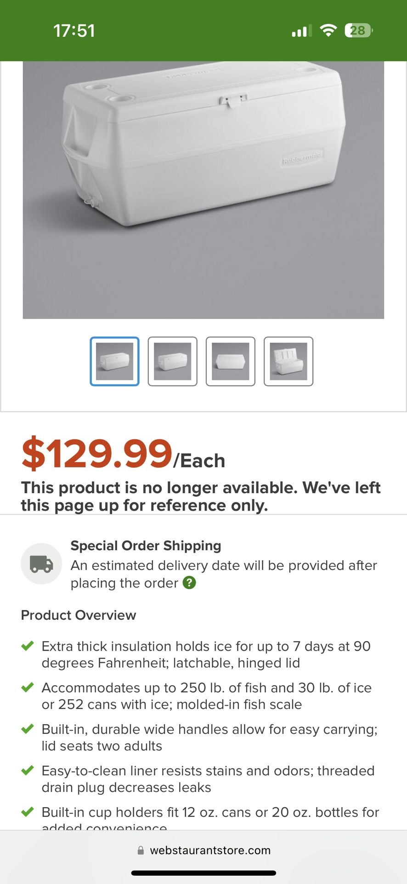Viewport: 407px width, 884px height.
Task: View the open-lid cooler thumbnail
Action: pos(288,361)
